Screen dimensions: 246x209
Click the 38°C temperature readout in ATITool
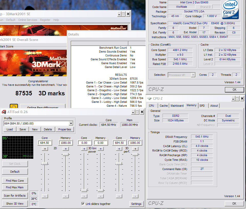pyautogui.click(x=34, y=199)
